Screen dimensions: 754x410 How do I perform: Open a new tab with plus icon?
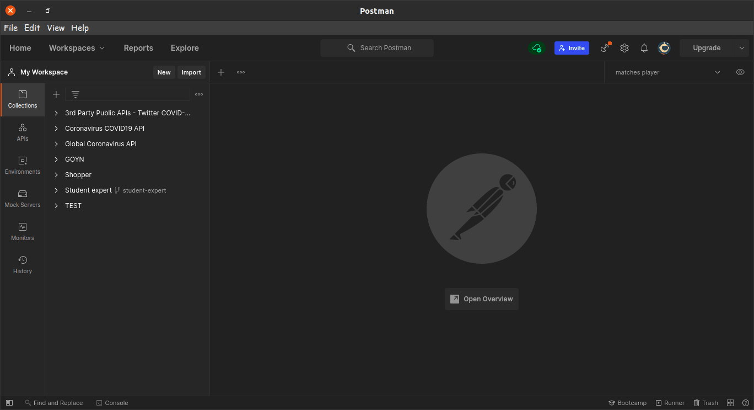(221, 72)
